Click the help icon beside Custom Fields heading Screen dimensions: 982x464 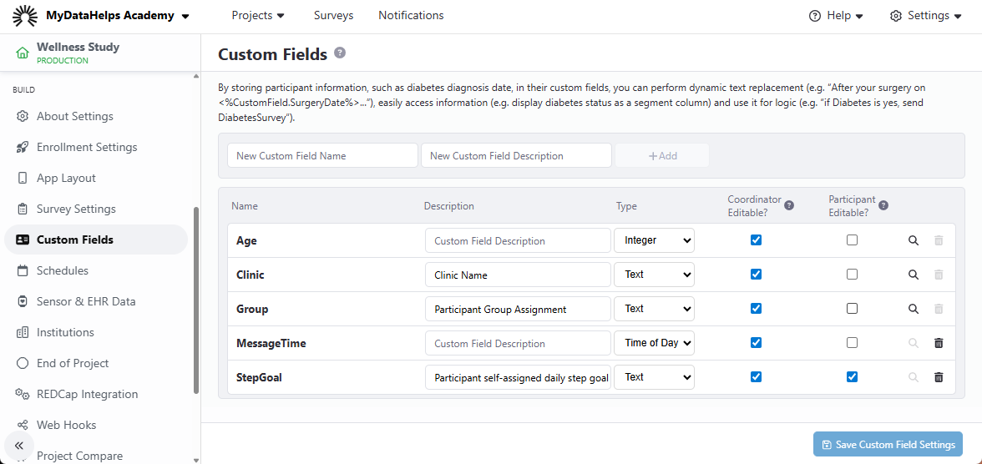click(x=340, y=53)
